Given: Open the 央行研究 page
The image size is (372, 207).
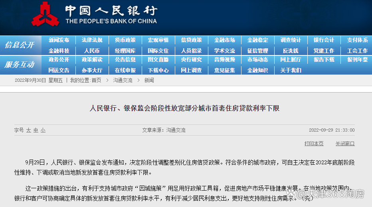Looking at the screenshot, I should [x=192, y=59].
